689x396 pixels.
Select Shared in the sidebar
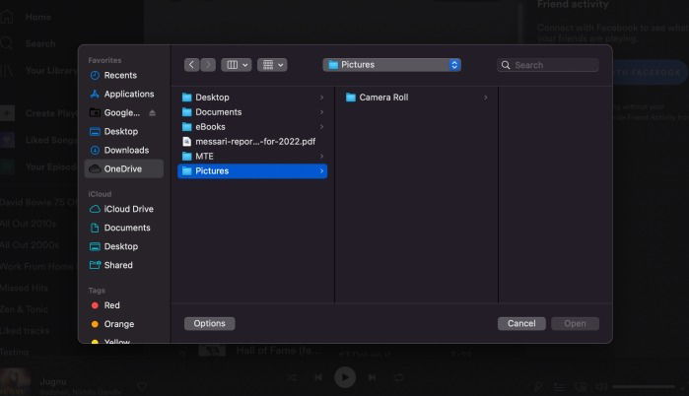pyautogui.click(x=124, y=265)
